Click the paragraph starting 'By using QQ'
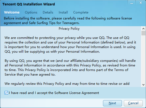The image size is (146, 108). pyautogui.click(x=70, y=68)
